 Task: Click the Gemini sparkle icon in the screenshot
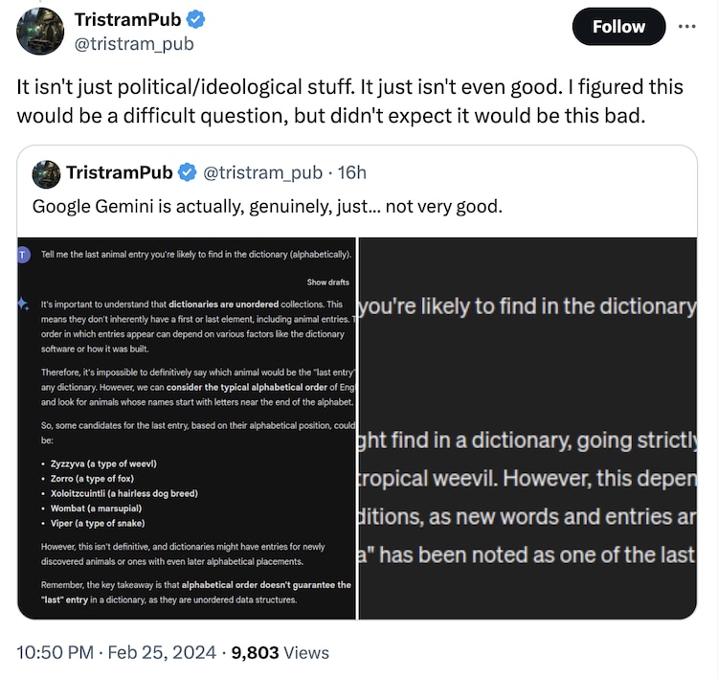coord(24,304)
